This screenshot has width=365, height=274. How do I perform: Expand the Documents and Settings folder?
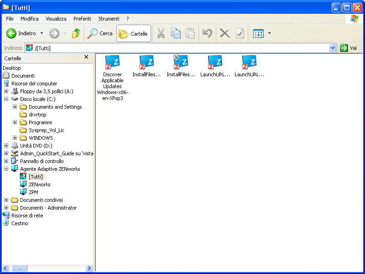point(15,107)
